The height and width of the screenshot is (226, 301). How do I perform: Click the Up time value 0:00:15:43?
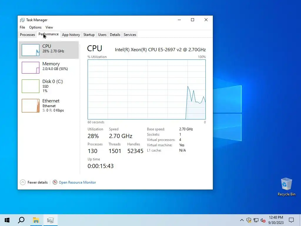101,166
